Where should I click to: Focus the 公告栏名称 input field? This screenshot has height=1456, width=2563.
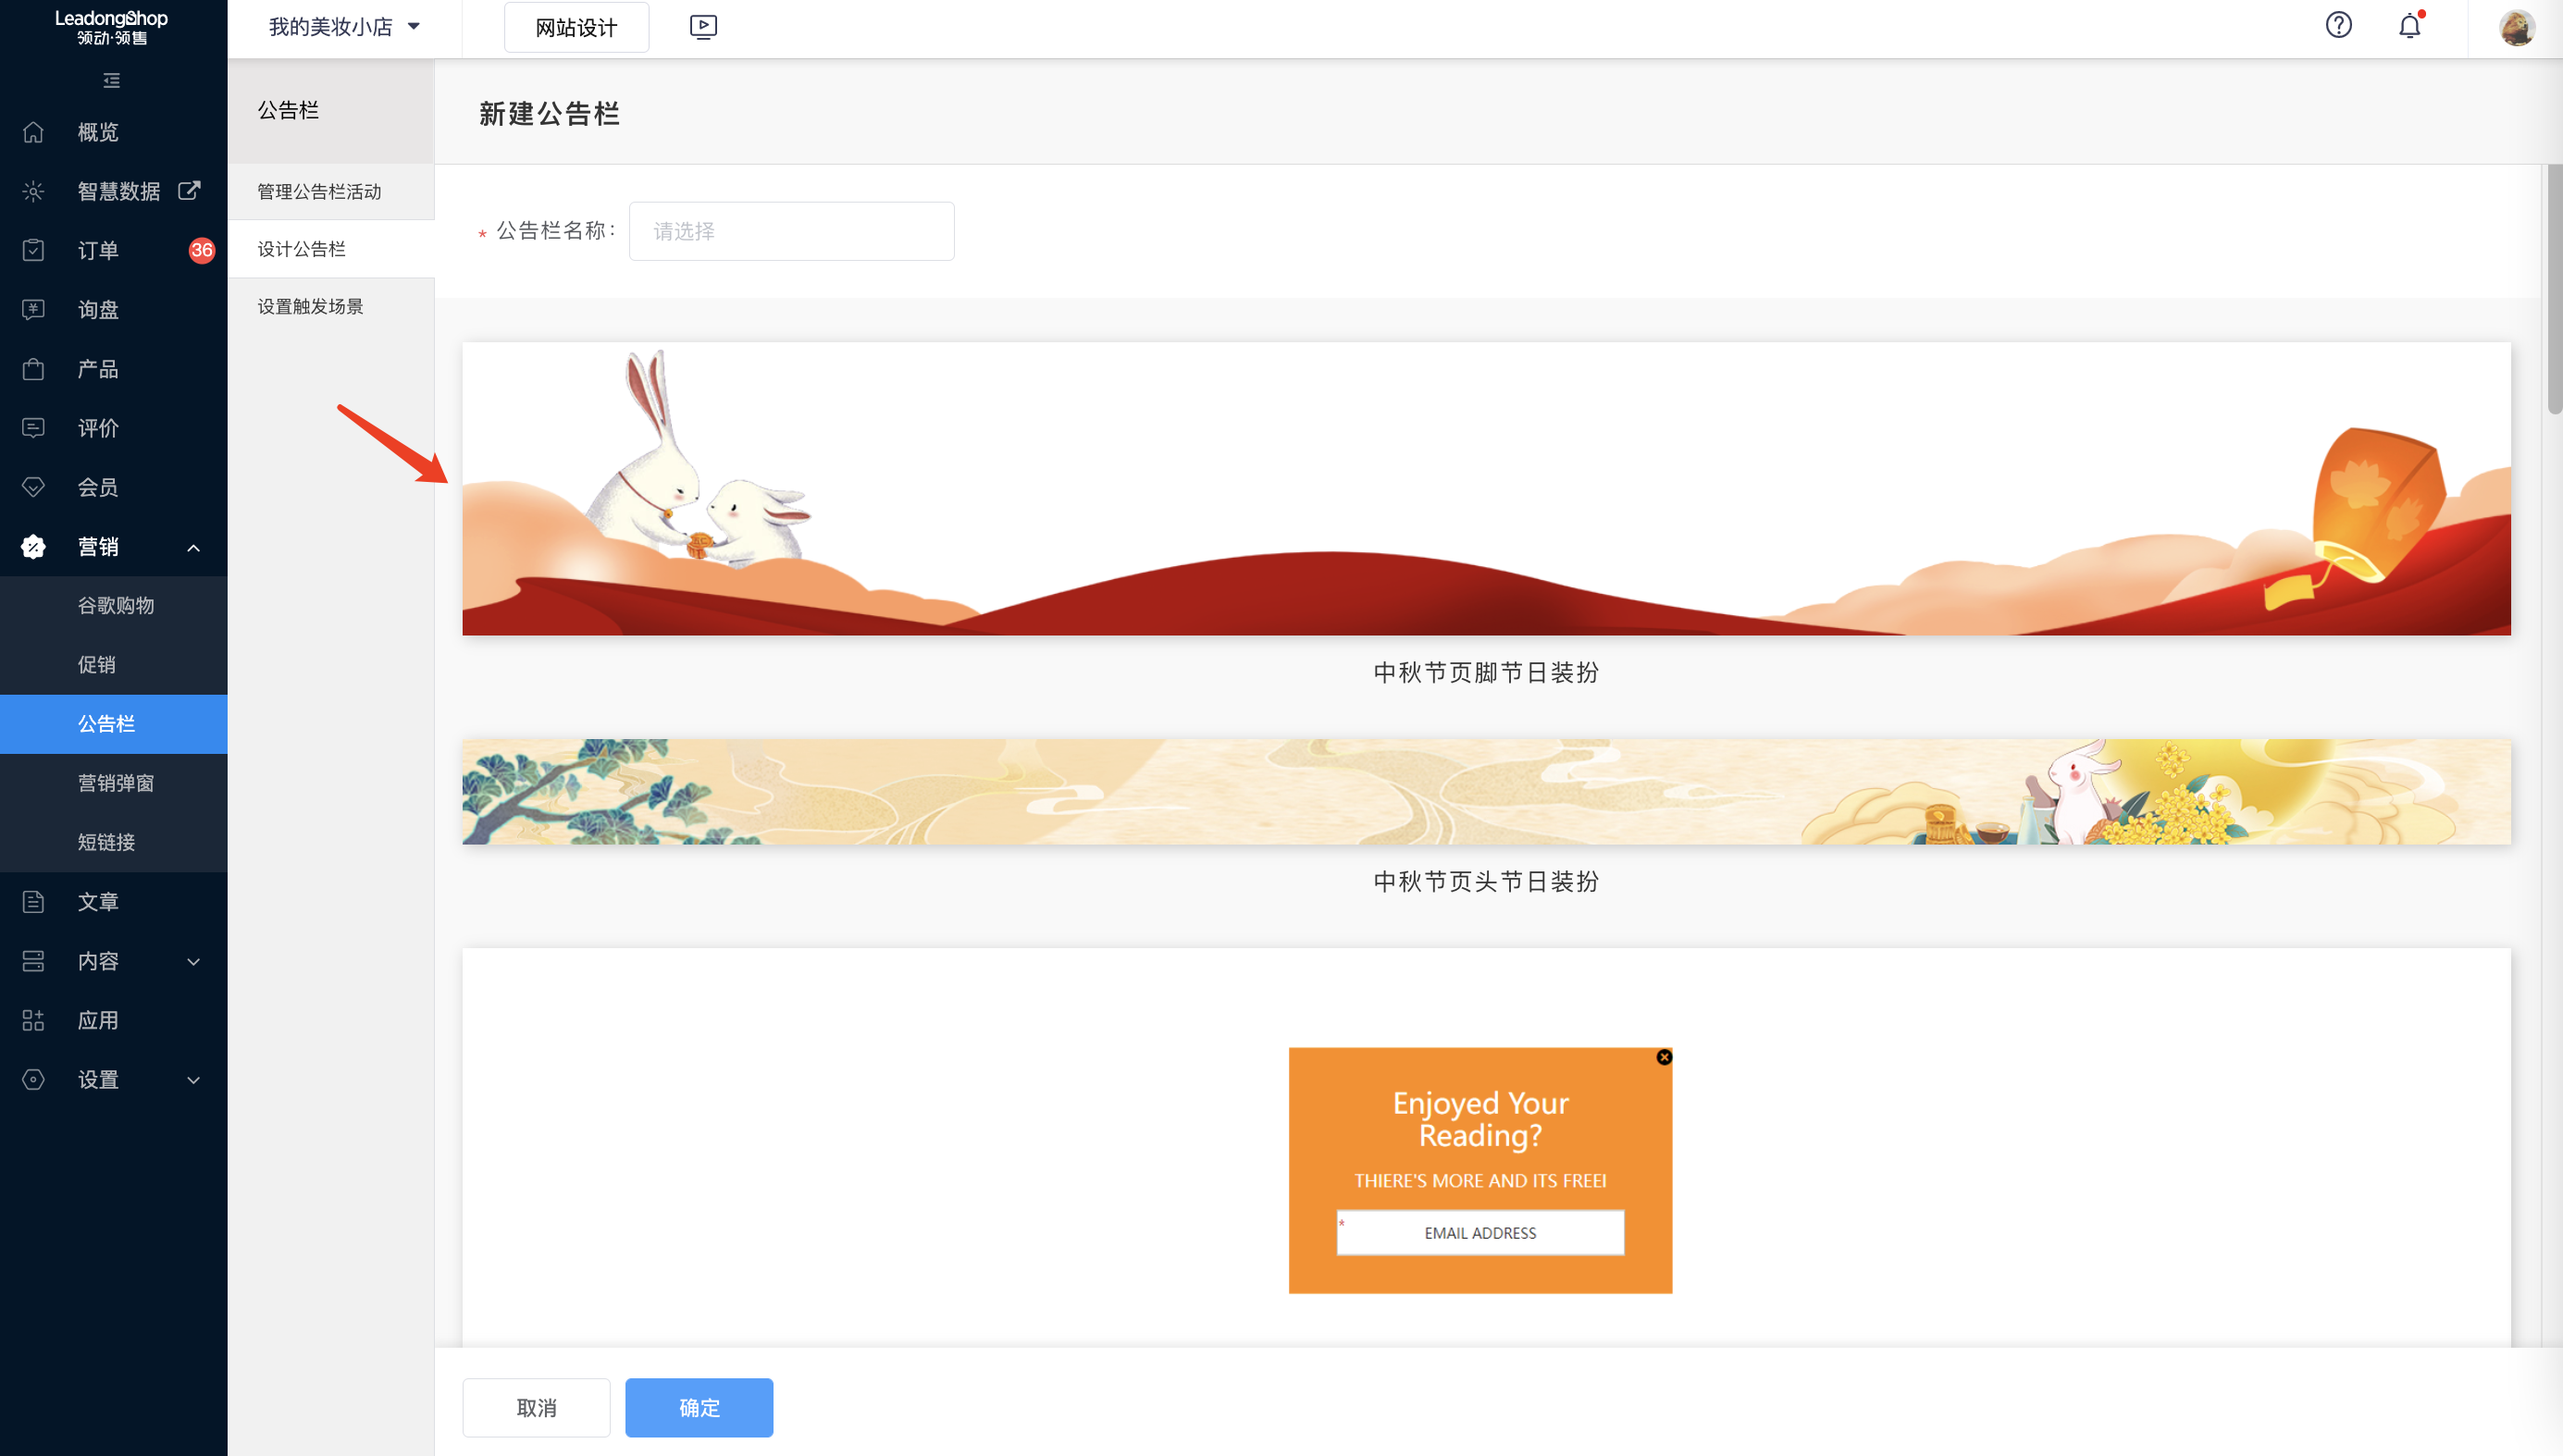point(791,231)
